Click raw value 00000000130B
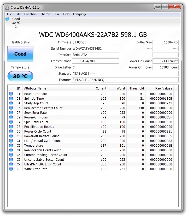 click(161, 99)
